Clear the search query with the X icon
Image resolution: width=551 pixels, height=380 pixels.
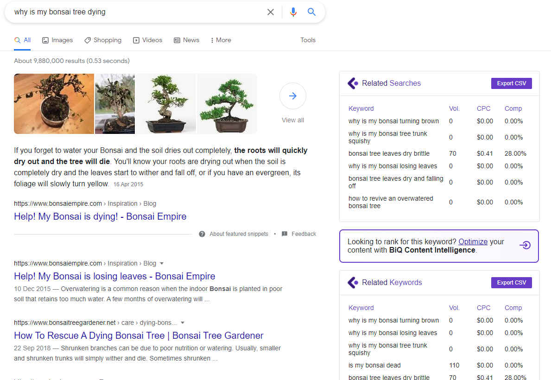(x=270, y=12)
